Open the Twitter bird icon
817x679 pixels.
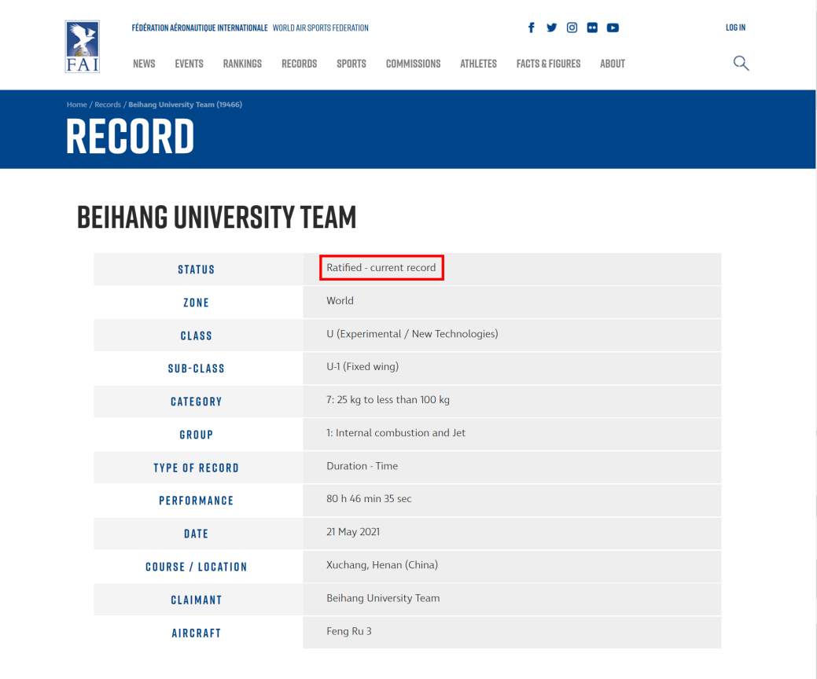point(551,28)
